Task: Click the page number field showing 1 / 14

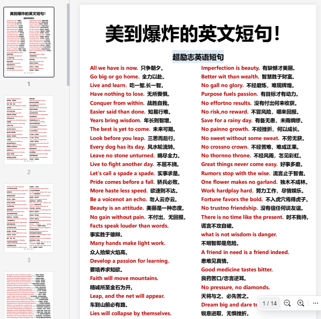Action: tap(270, 303)
